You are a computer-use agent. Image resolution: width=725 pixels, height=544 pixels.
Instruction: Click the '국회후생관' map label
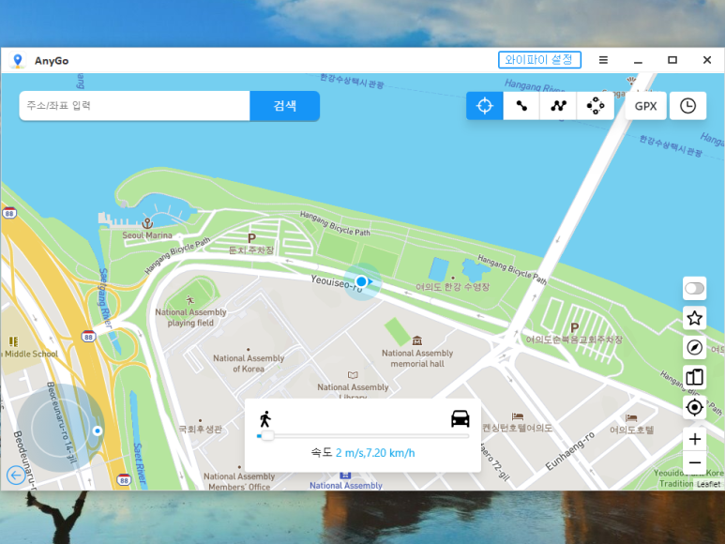tap(200, 429)
